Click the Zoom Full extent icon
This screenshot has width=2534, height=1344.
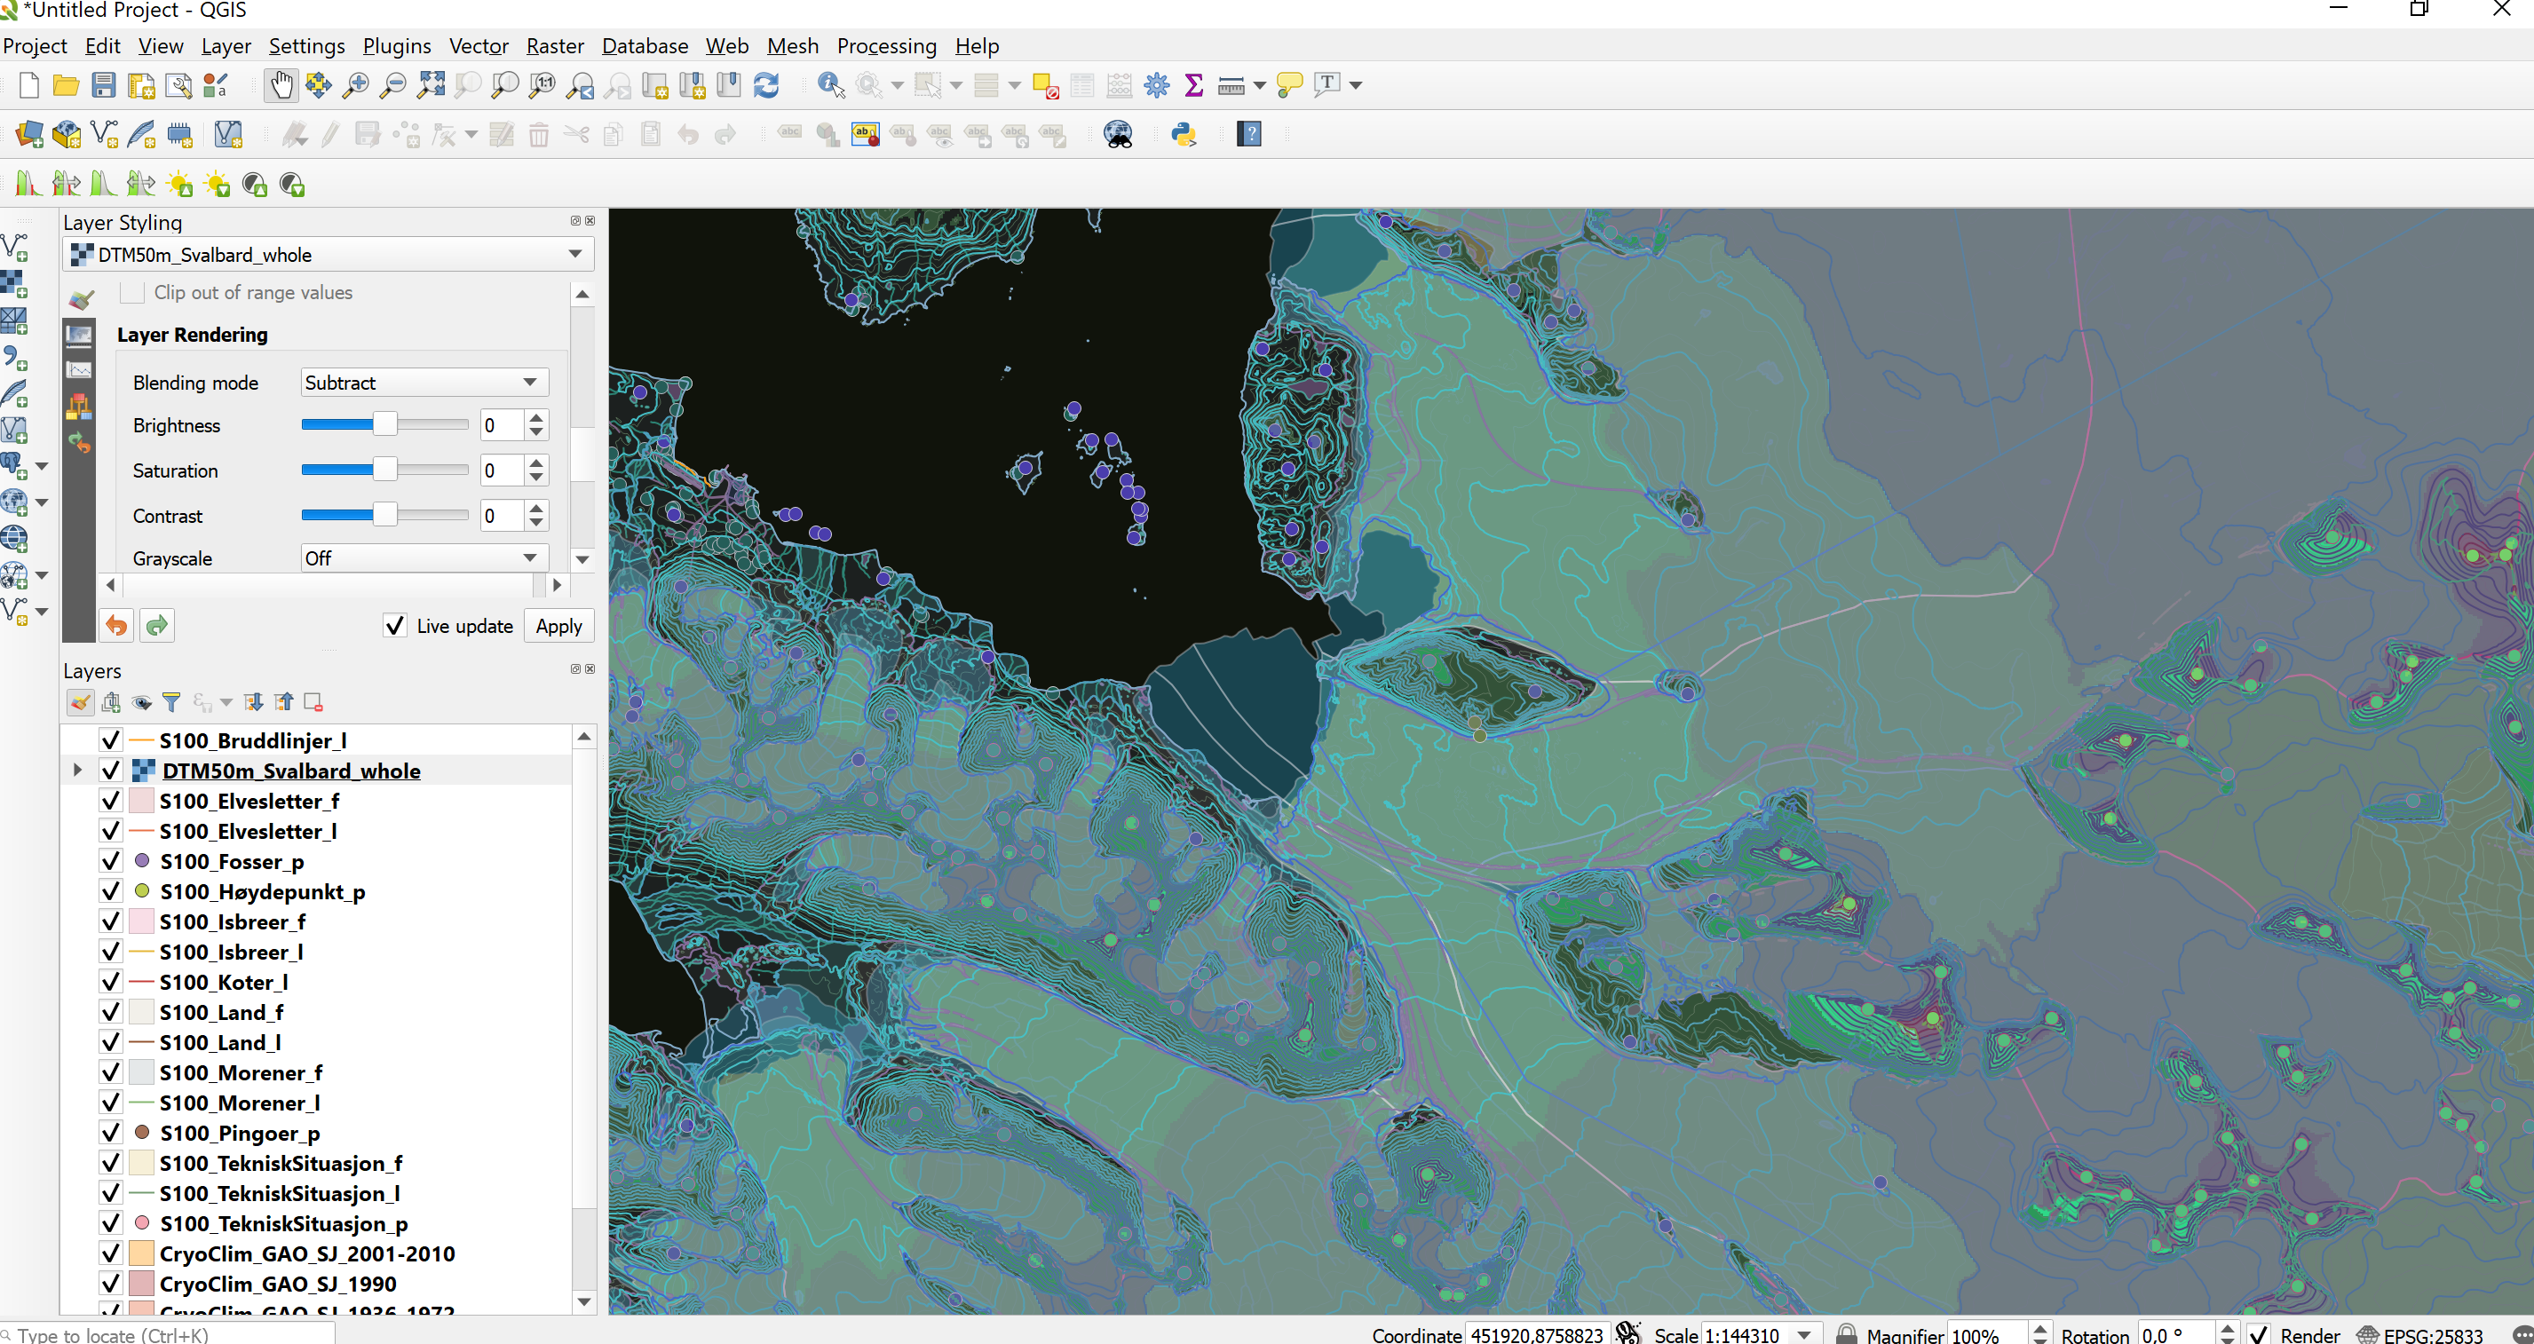(x=430, y=85)
